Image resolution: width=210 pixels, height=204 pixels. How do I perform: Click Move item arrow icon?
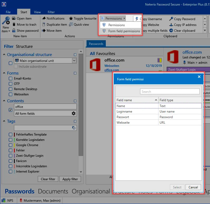coord(44,31)
